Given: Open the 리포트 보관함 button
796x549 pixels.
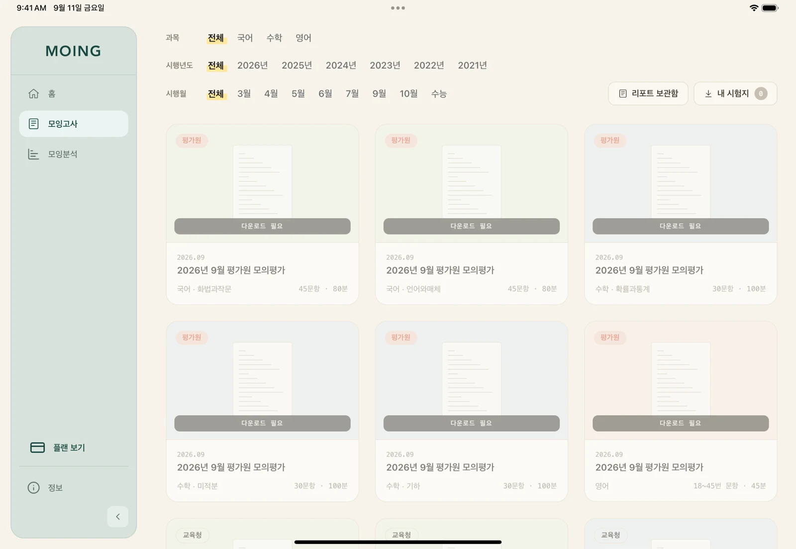Looking at the screenshot, I should tap(648, 94).
